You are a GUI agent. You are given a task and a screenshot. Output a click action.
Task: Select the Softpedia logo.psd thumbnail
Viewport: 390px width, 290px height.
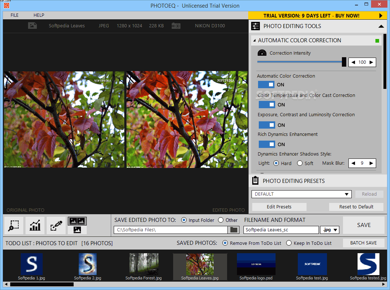point(256,267)
